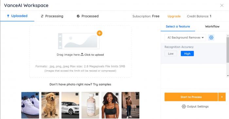Image resolution: width=229 pixels, height=119 pixels.
Task: Click the Processed checkmark icon
Action: [x=78, y=16]
